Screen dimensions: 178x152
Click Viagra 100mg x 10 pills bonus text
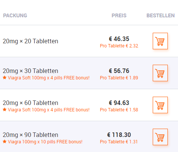[x=45, y=142]
